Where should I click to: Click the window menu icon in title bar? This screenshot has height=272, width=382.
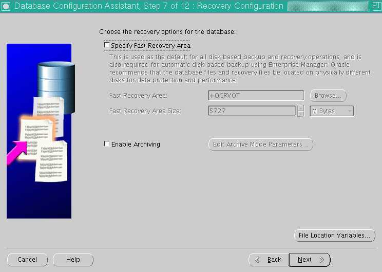point(6,6)
